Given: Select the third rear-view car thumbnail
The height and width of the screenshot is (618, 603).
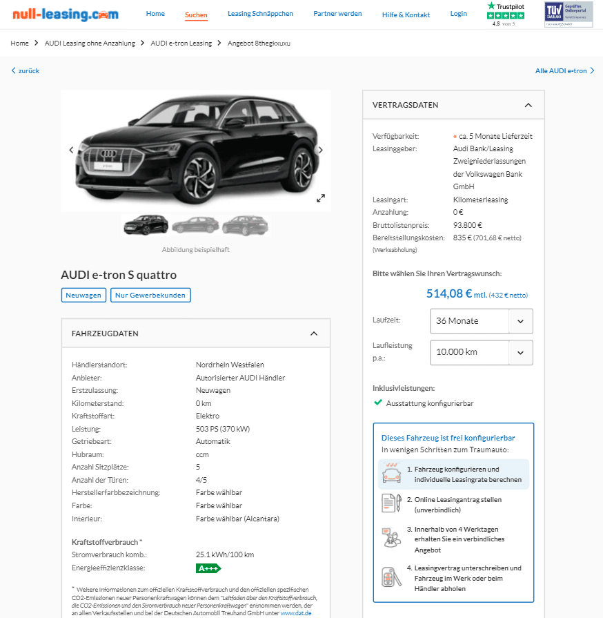Looking at the screenshot, I should pyautogui.click(x=246, y=225).
